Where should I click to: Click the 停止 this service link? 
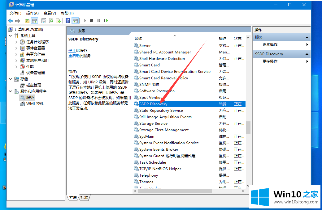(x=72, y=50)
